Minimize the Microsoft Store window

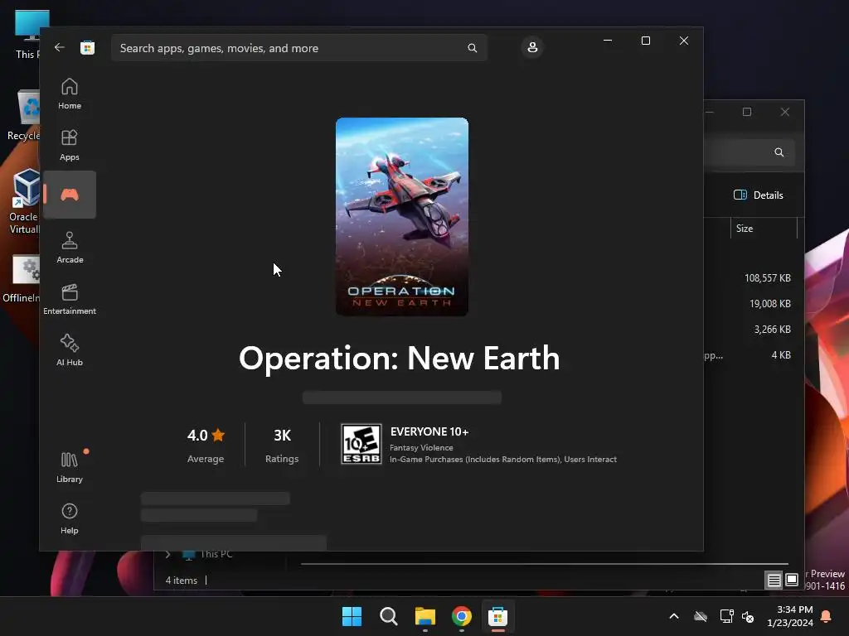coord(608,41)
